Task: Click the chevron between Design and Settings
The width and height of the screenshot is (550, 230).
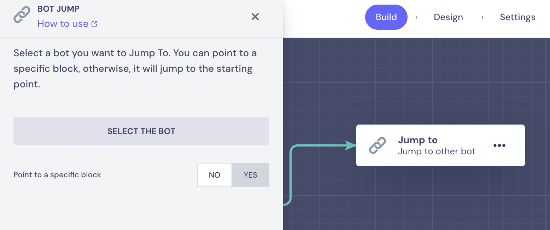Action: 482,17
